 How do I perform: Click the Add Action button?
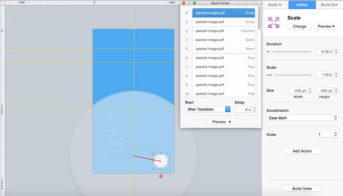(302, 151)
